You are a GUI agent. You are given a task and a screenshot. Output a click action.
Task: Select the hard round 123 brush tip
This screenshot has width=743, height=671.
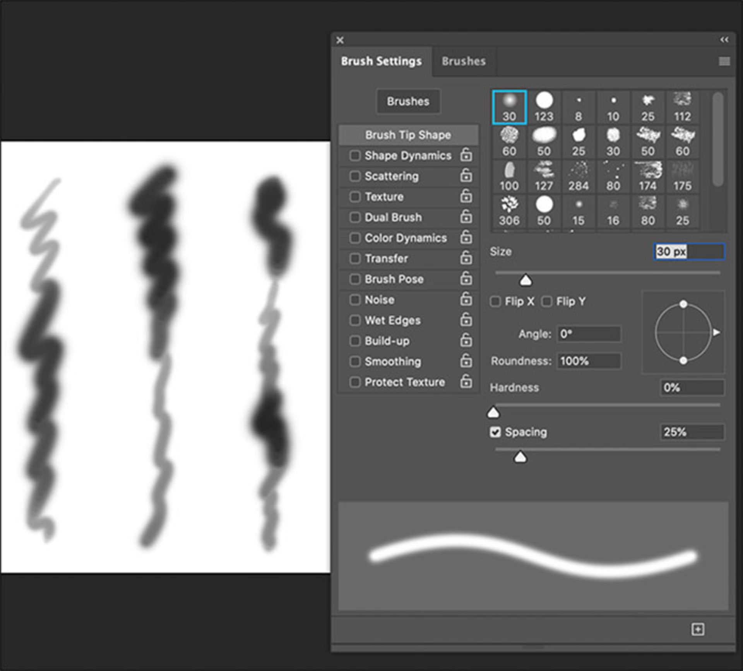click(544, 107)
